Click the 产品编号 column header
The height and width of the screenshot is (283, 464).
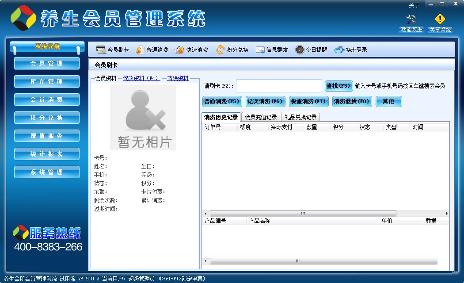click(224, 221)
